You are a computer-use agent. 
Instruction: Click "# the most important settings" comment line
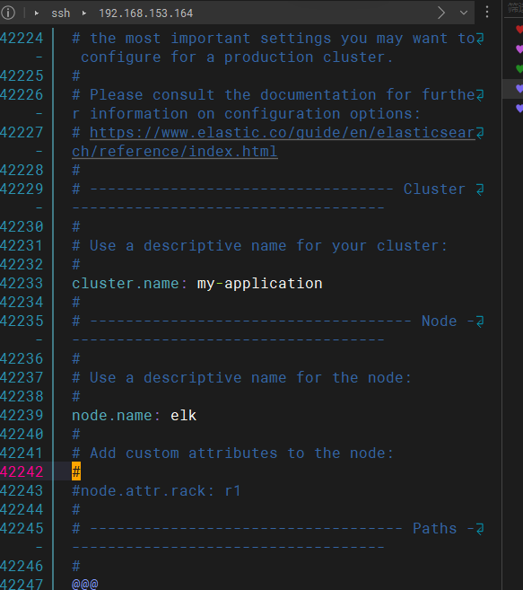(x=274, y=39)
